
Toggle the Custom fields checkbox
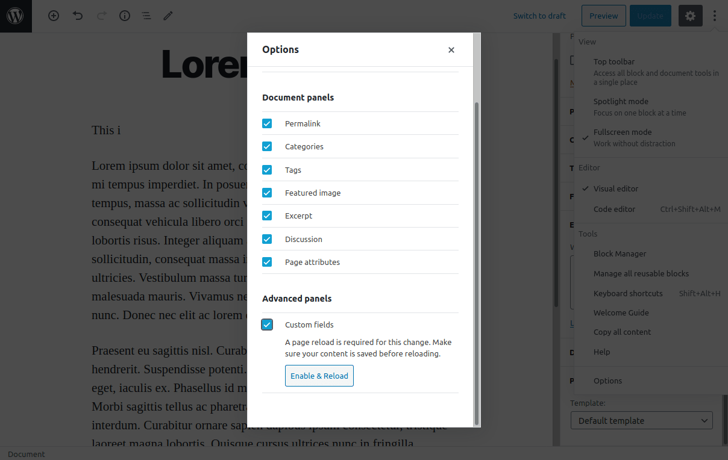tap(267, 325)
